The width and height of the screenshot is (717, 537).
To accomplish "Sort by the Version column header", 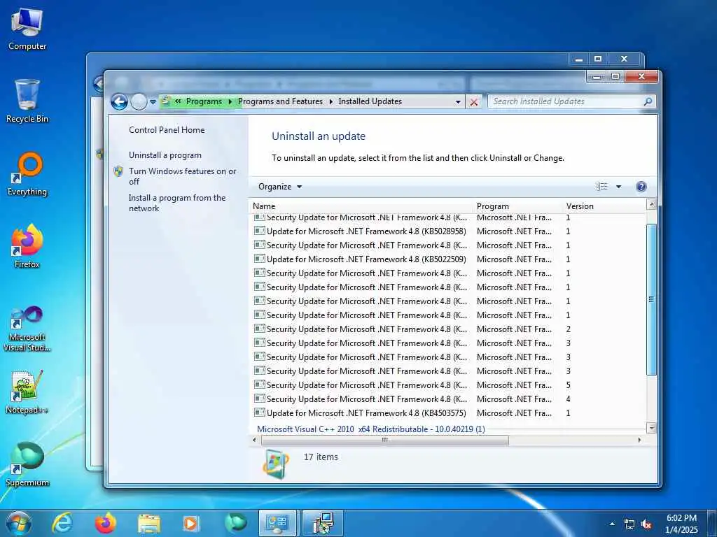I will click(604, 206).
